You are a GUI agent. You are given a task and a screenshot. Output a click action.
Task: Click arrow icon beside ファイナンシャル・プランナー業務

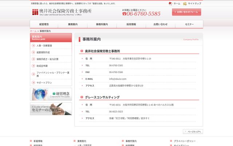(x=33, y=74)
